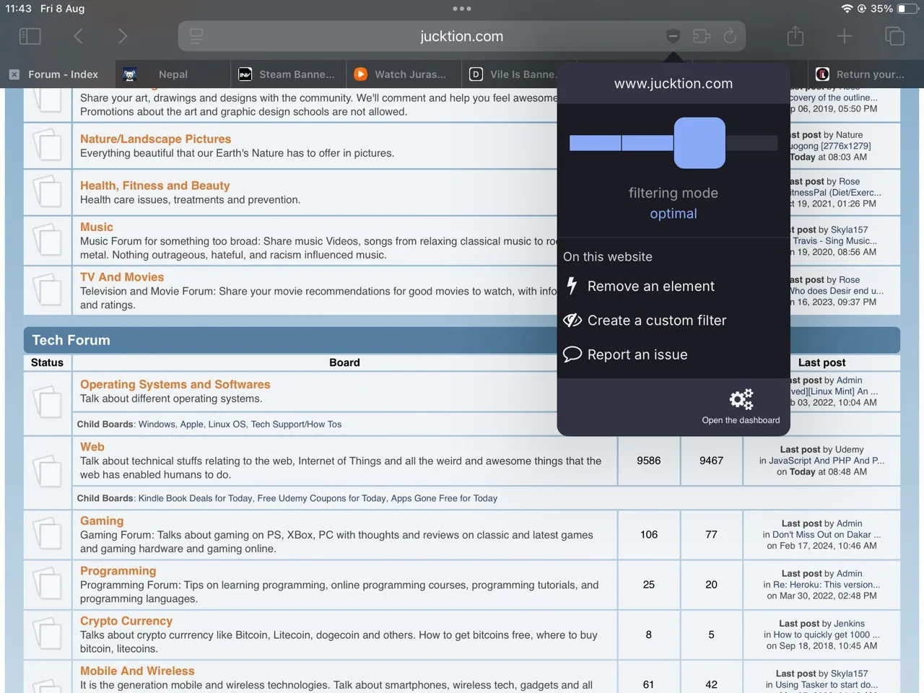Image resolution: width=924 pixels, height=693 pixels.
Task: Open Jenkins profile in Crypto last post
Action: pos(848,623)
